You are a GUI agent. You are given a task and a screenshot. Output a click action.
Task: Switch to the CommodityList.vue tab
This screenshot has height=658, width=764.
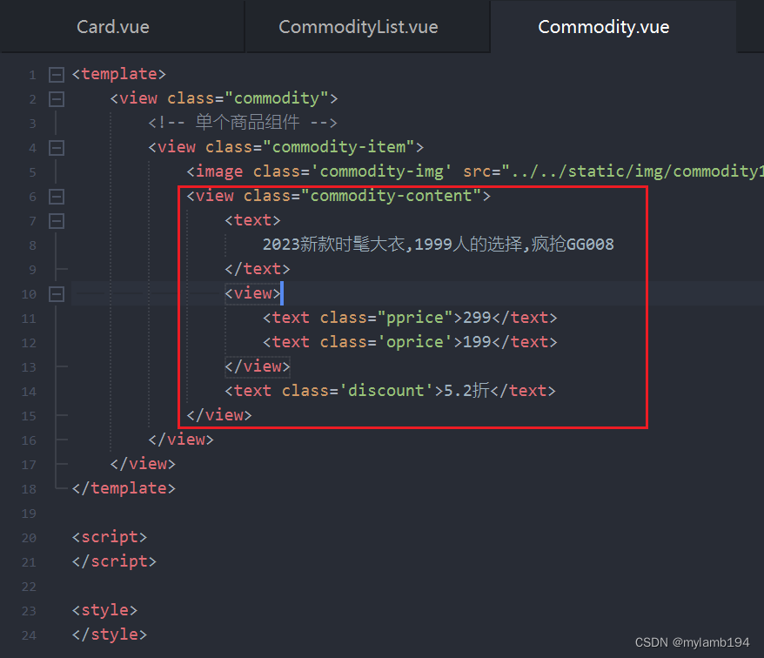point(359,27)
